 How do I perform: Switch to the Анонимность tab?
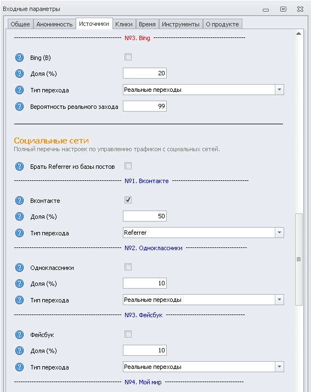[54, 24]
